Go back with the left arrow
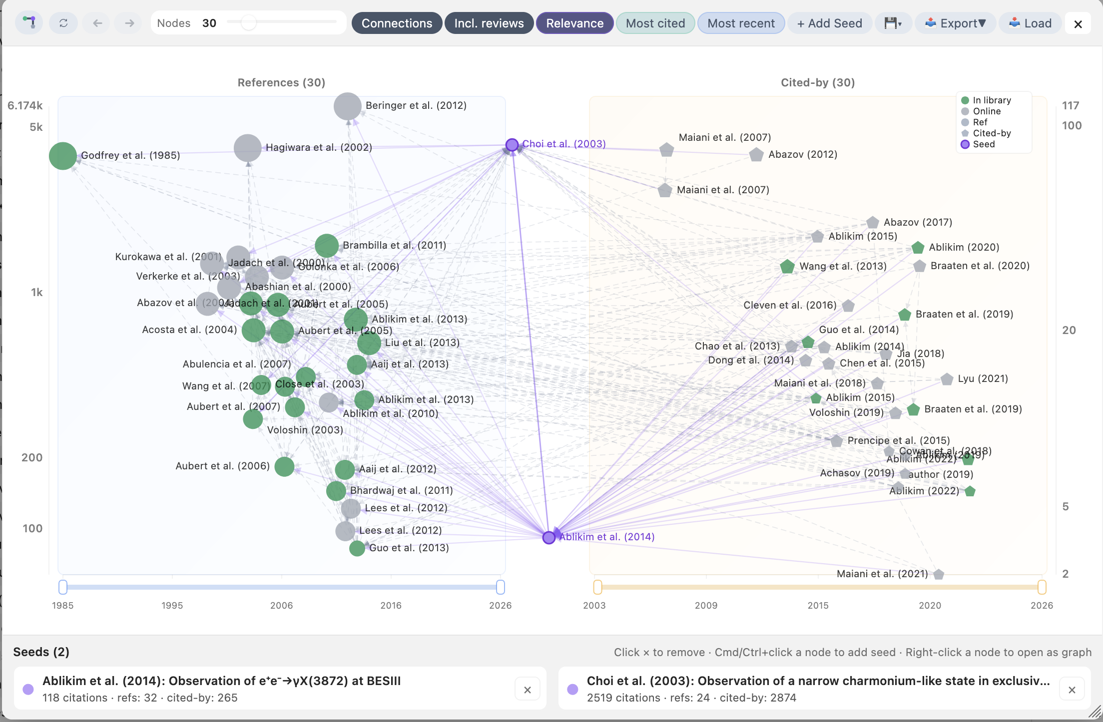Screen dimensions: 1103x722 [97, 23]
